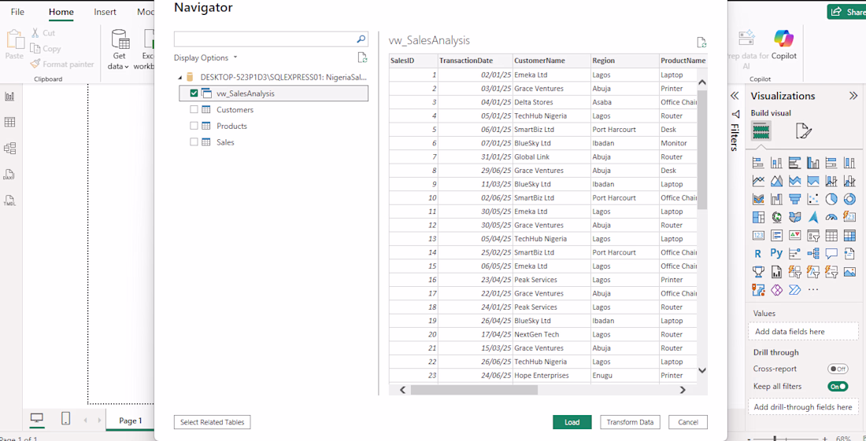Click preview table horizontal scrollbar thumb

(x=474, y=390)
